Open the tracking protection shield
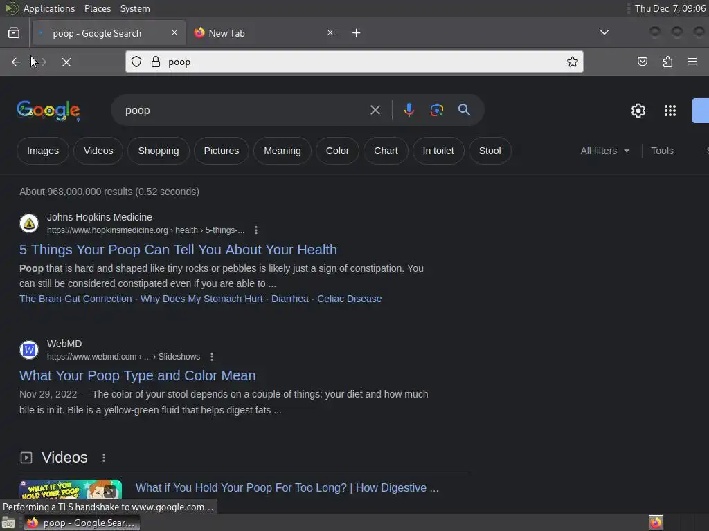The height and width of the screenshot is (531, 709). click(136, 62)
